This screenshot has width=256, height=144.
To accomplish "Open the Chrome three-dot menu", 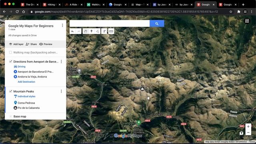I will [x=252, y=12].
